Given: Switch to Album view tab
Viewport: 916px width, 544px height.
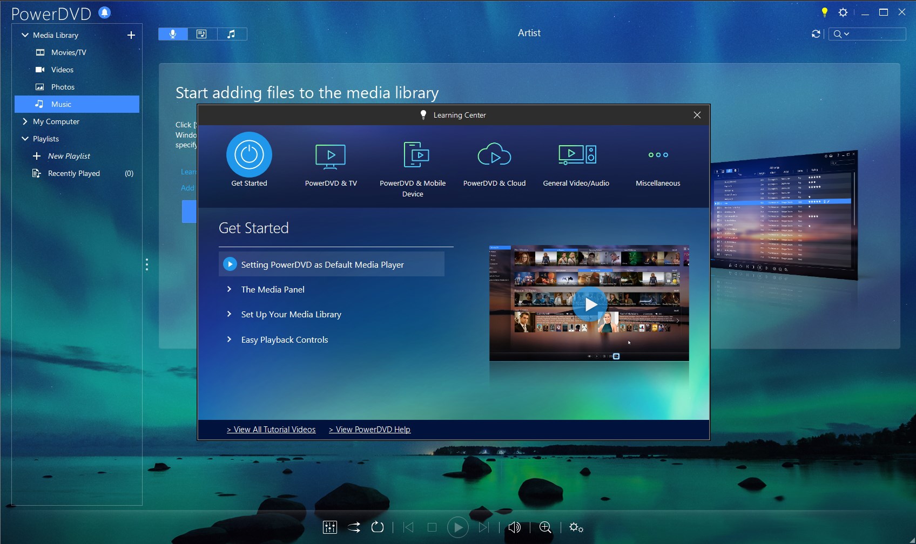Looking at the screenshot, I should click(x=202, y=34).
